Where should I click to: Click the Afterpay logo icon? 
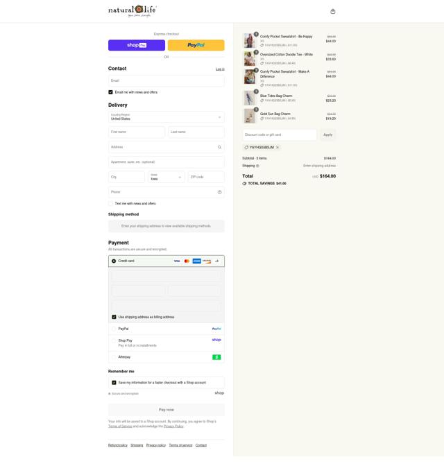tap(216, 357)
